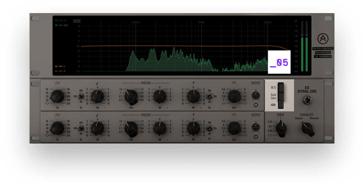The image size is (363, 187).
Task: Hide the R channel curve eye
Action: click(x=56, y=71)
